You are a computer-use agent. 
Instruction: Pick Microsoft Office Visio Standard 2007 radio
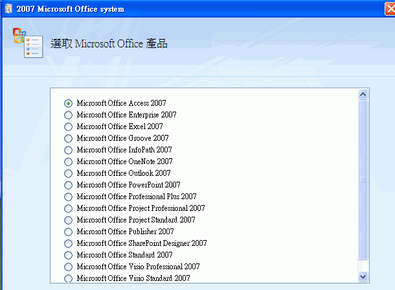pos(68,278)
